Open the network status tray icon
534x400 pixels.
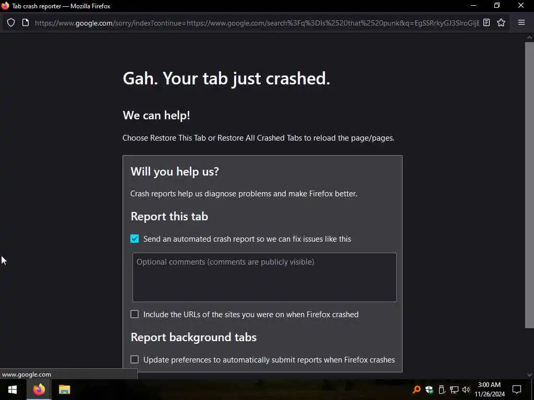click(x=454, y=390)
